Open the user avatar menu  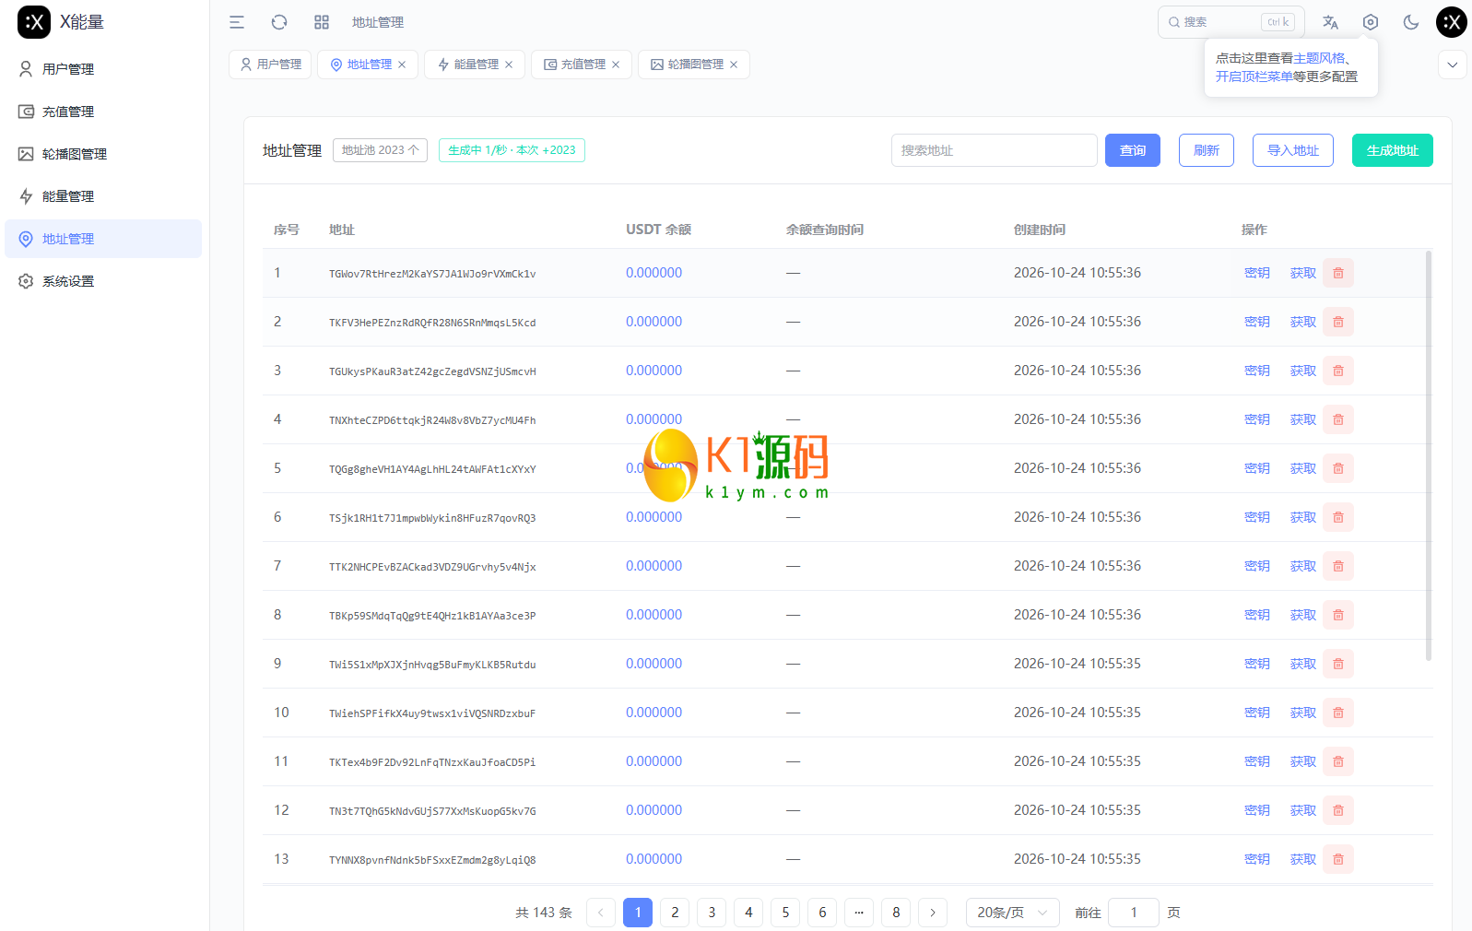pyautogui.click(x=1452, y=22)
